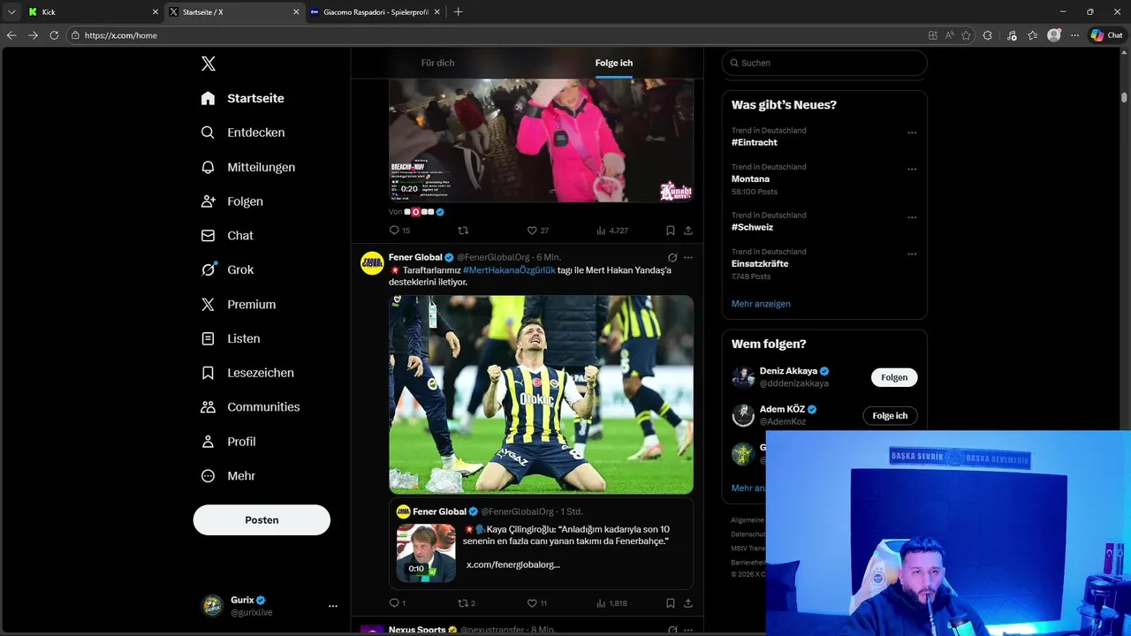Open more options for Montana trend

point(912,170)
